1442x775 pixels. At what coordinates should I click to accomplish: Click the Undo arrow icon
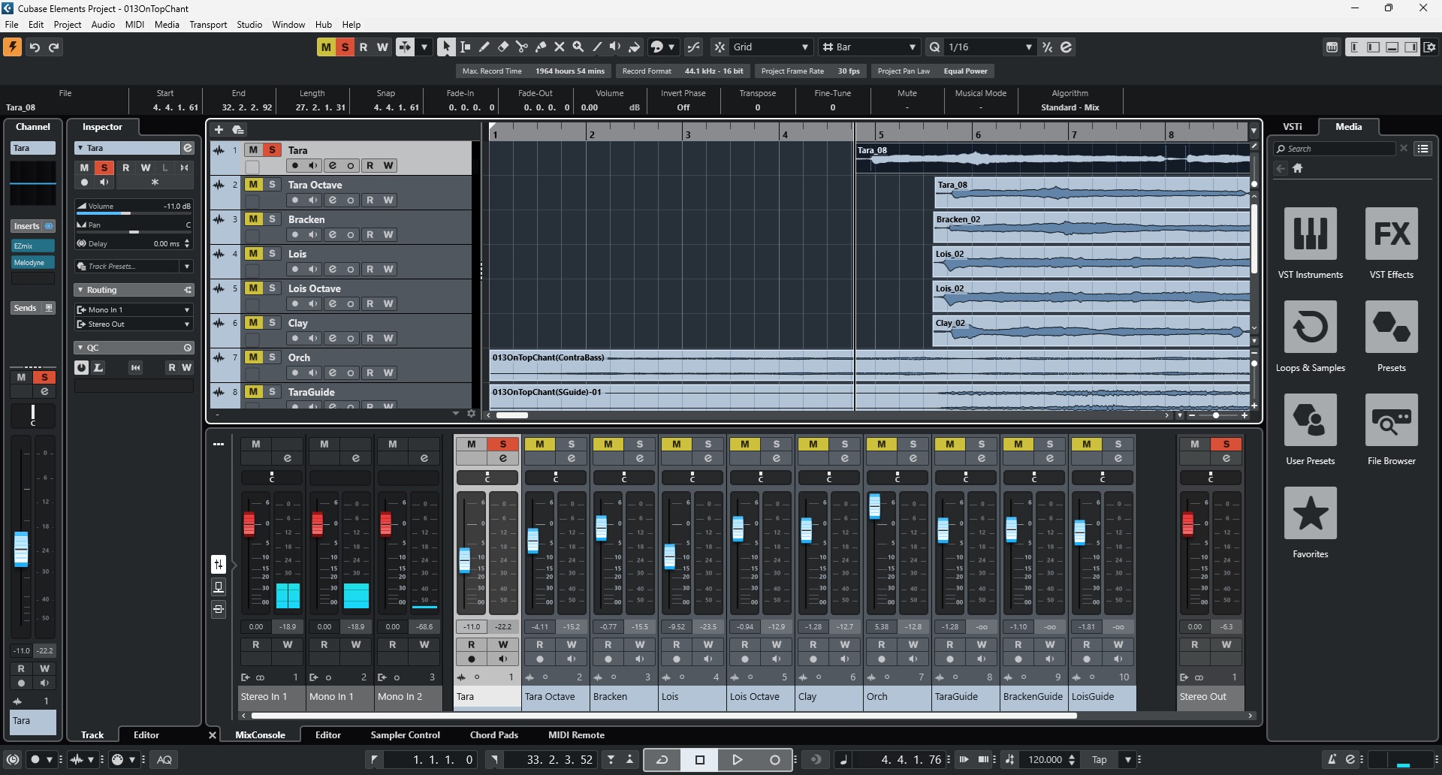coord(35,47)
